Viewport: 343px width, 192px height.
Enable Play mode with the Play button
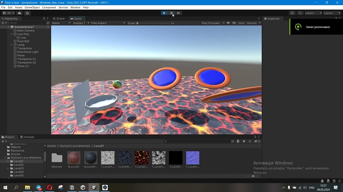(x=164, y=13)
